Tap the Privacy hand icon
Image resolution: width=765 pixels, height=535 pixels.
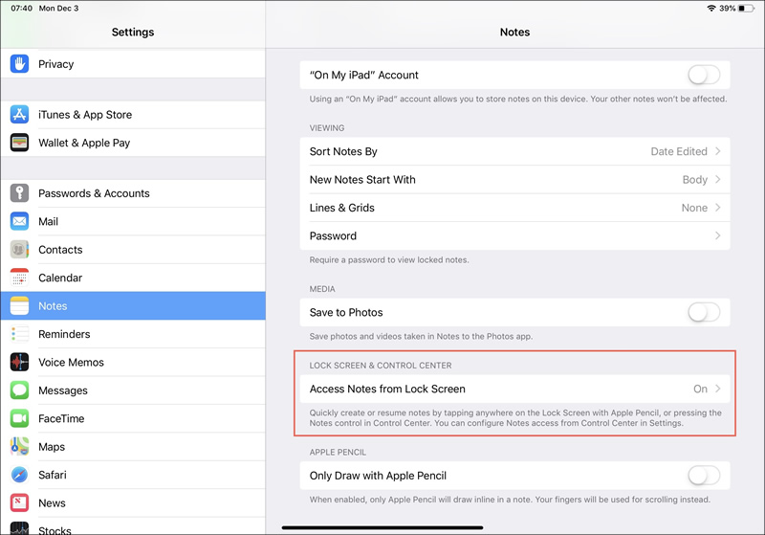click(20, 64)
